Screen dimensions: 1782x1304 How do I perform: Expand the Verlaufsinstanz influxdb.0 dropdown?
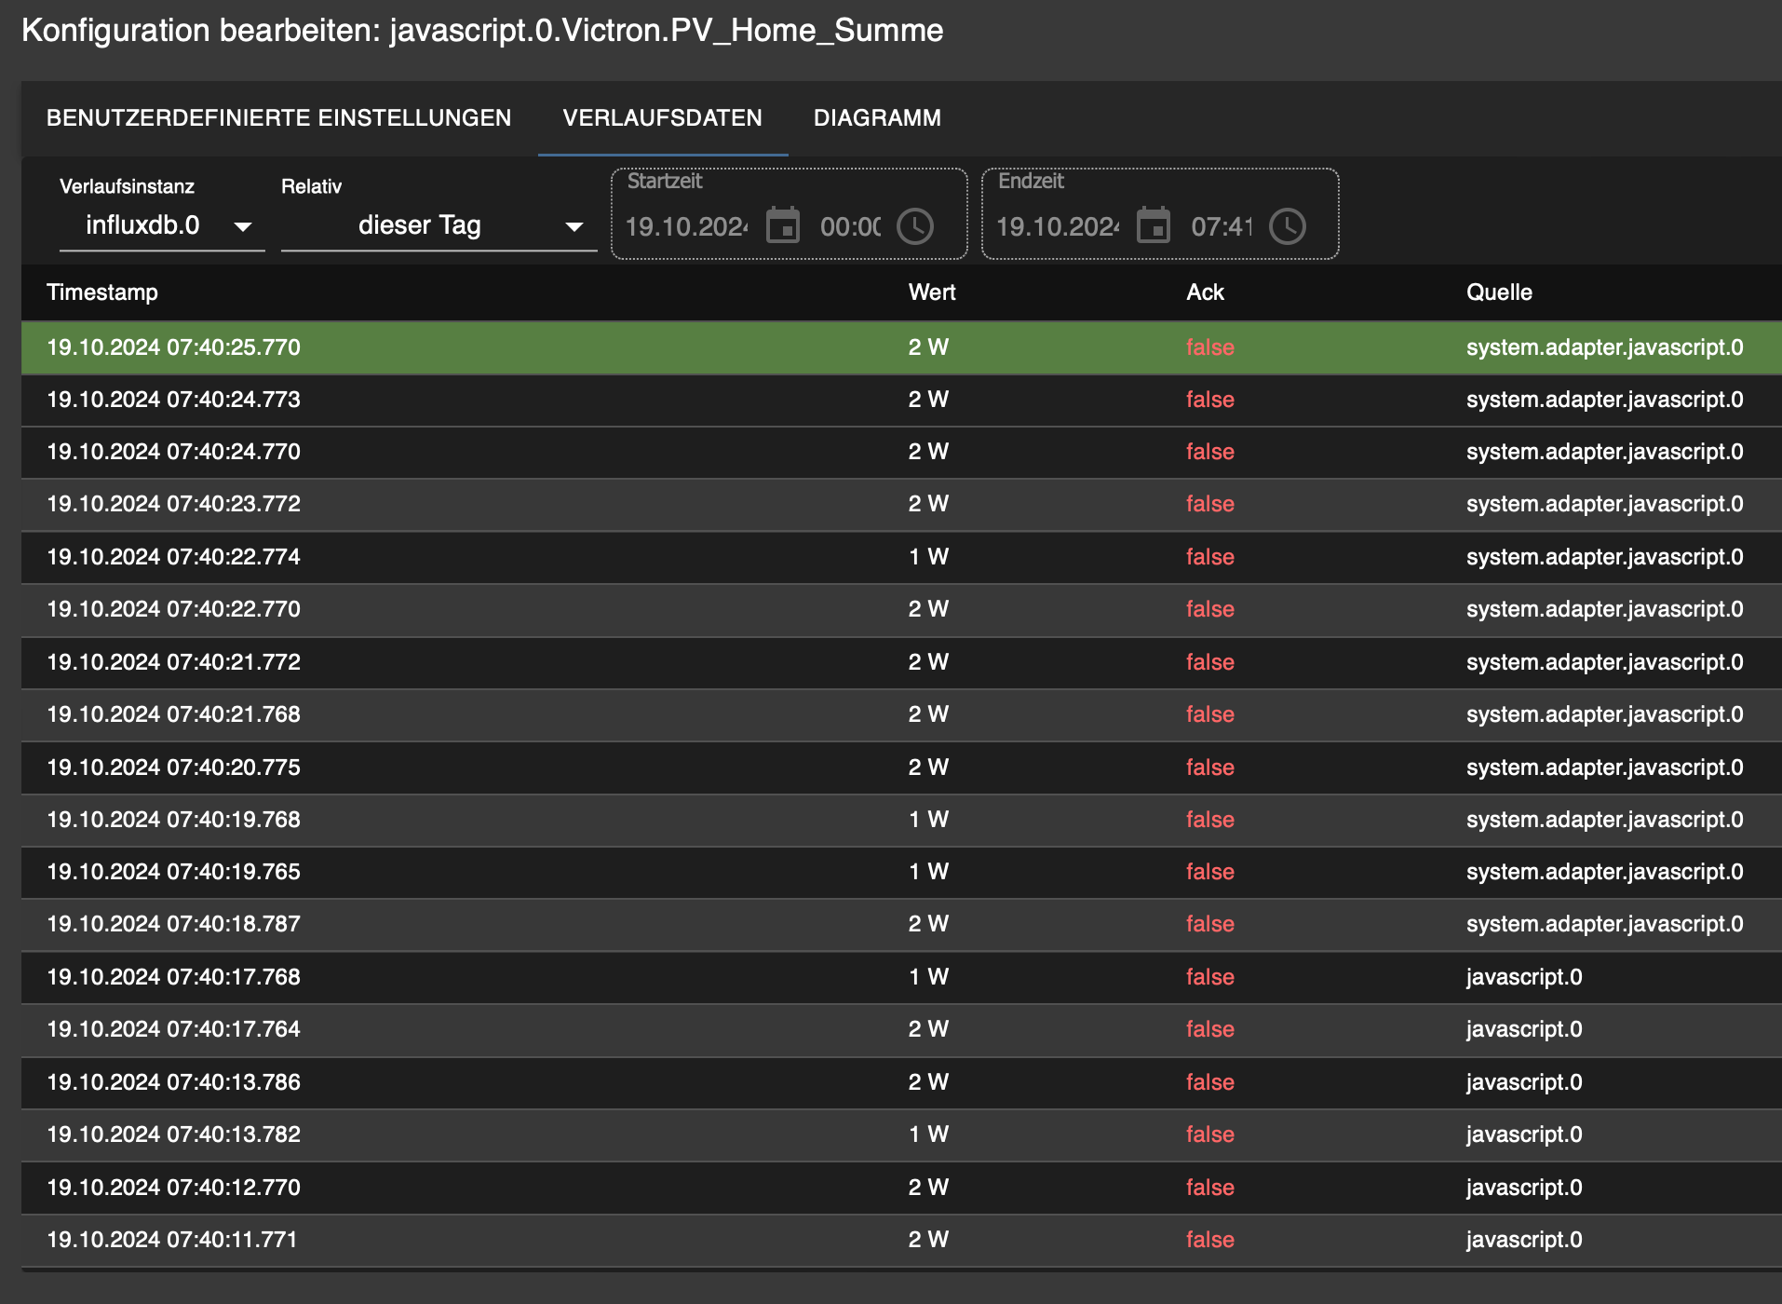(x=162, y=225)
